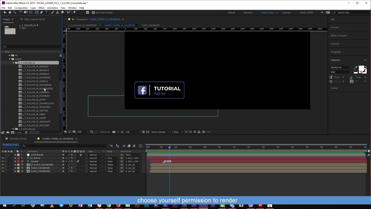Toggle the region of interest icon
Viewport: 371px width, 209px height.
[143, 132]
